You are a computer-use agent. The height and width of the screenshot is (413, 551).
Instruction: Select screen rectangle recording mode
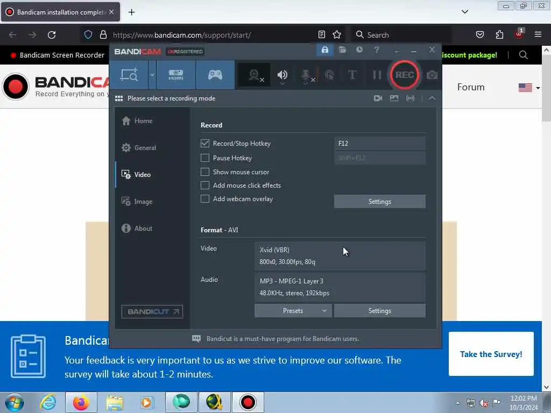click(129, 75)
